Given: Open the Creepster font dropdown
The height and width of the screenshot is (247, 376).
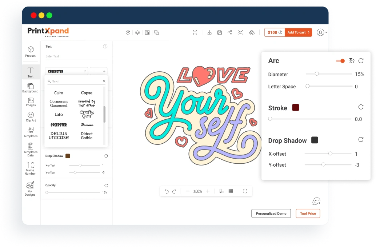Looking at the screenshot, I should [67, 71].
